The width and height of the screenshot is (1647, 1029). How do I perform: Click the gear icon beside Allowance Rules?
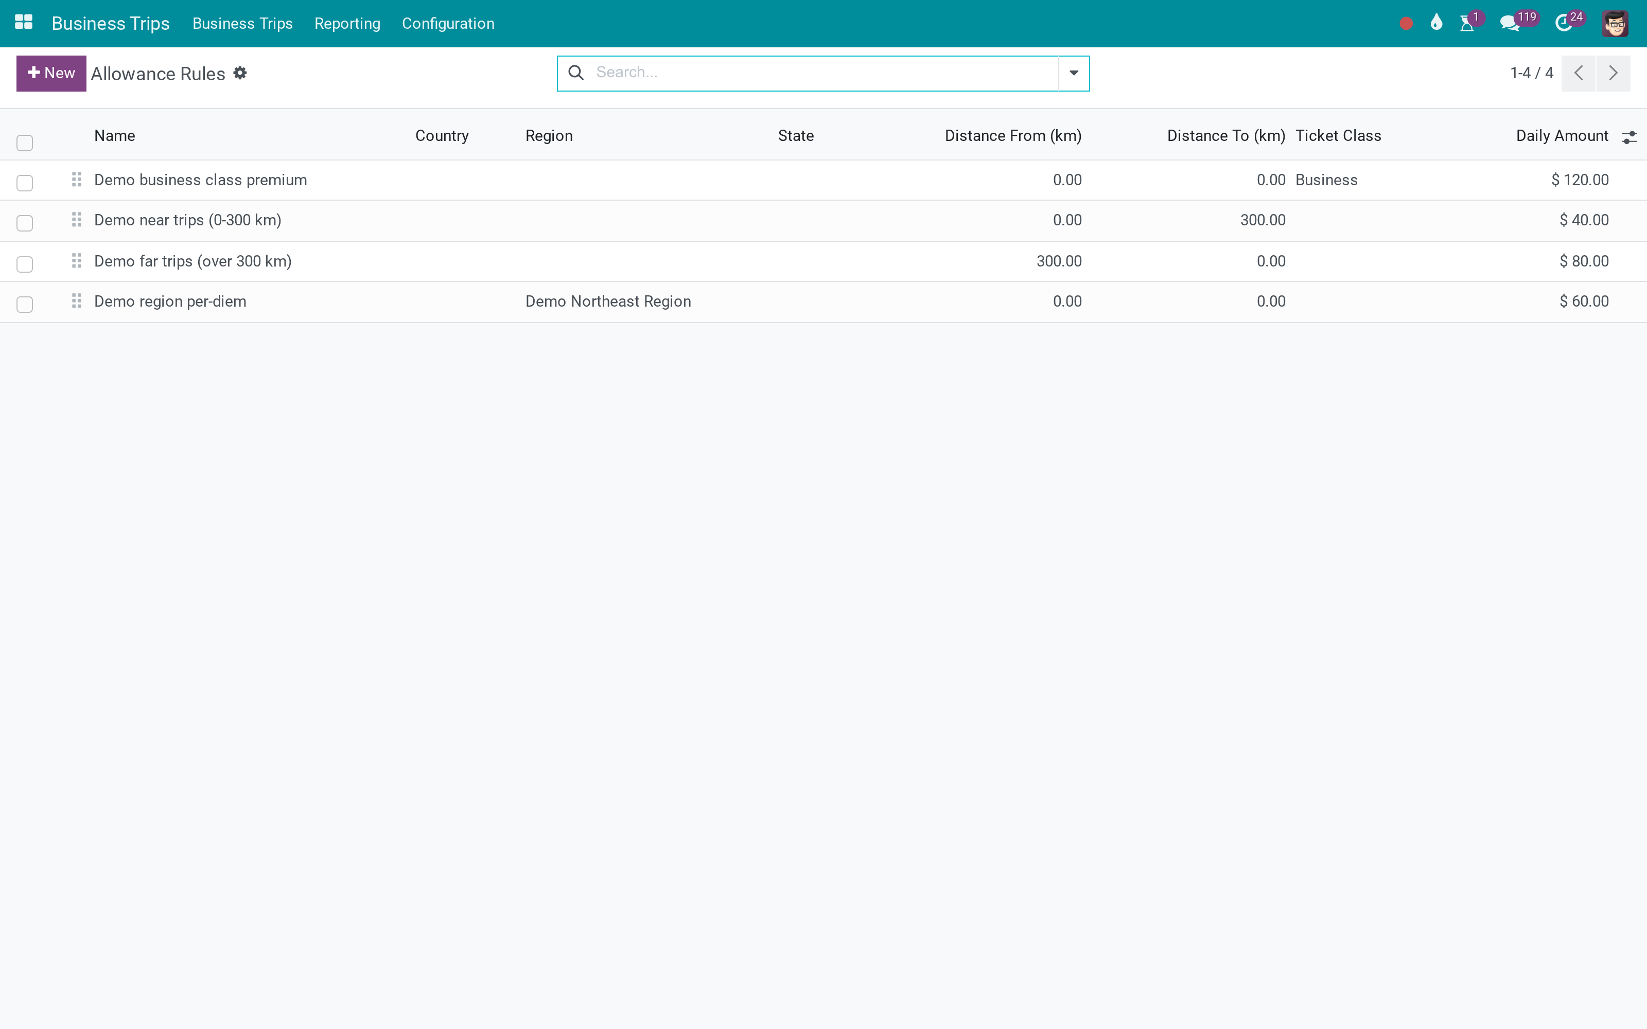[x=240, y=73]
